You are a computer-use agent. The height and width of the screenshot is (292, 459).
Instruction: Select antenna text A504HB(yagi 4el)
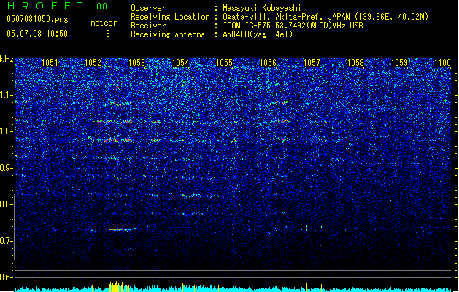tap(258, 34)
